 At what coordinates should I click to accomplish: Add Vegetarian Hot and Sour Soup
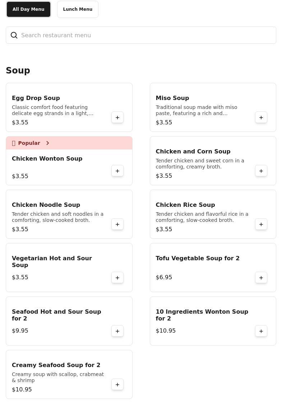117,278
